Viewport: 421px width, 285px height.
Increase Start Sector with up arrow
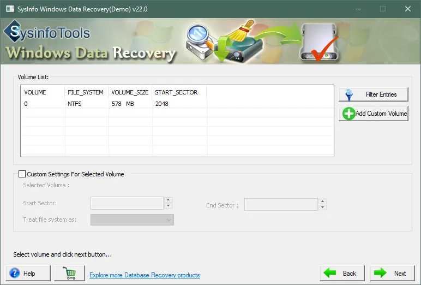[168, 200]
